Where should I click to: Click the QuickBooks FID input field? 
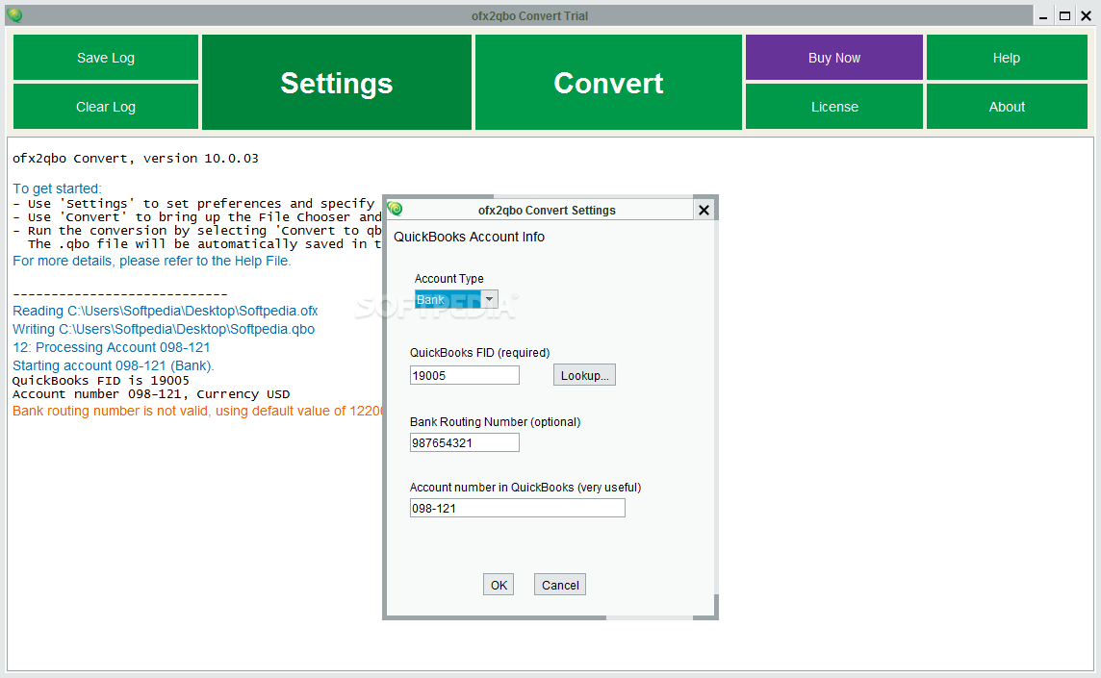click(464, 375)
